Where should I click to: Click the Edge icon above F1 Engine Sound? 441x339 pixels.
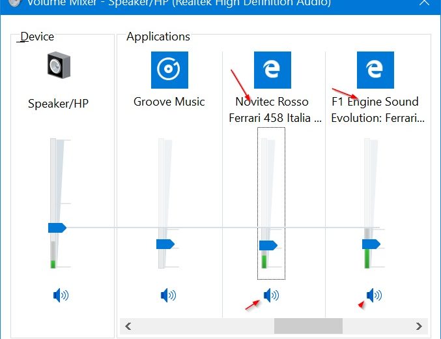pyautogui.click(x=375, y=70)
